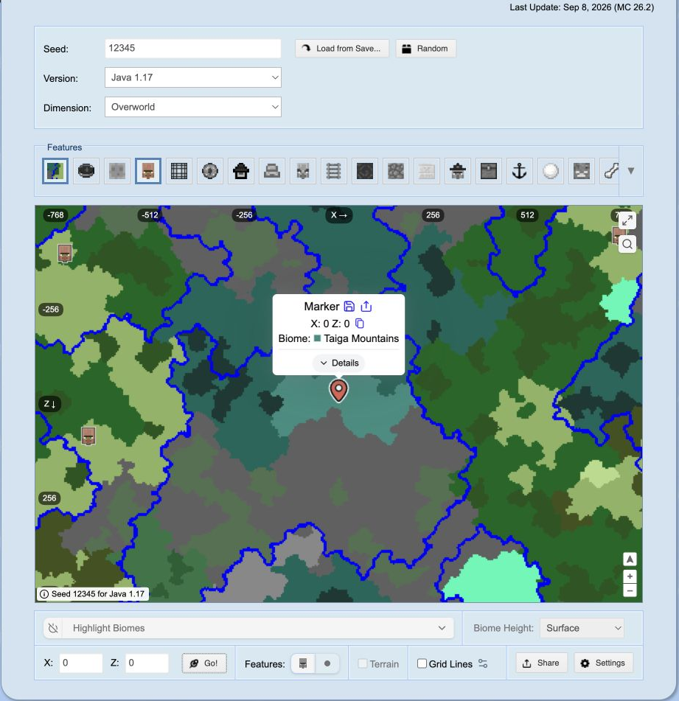Expand the marker Details section
Screen dimensions: 679x701
[x=339, y=363]
